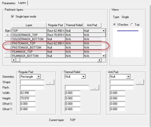Click the Null anti pad cell in the TOP row
The height and width of the screenshot is (127, 151).
pyautogui.click(x=93, y=31)
